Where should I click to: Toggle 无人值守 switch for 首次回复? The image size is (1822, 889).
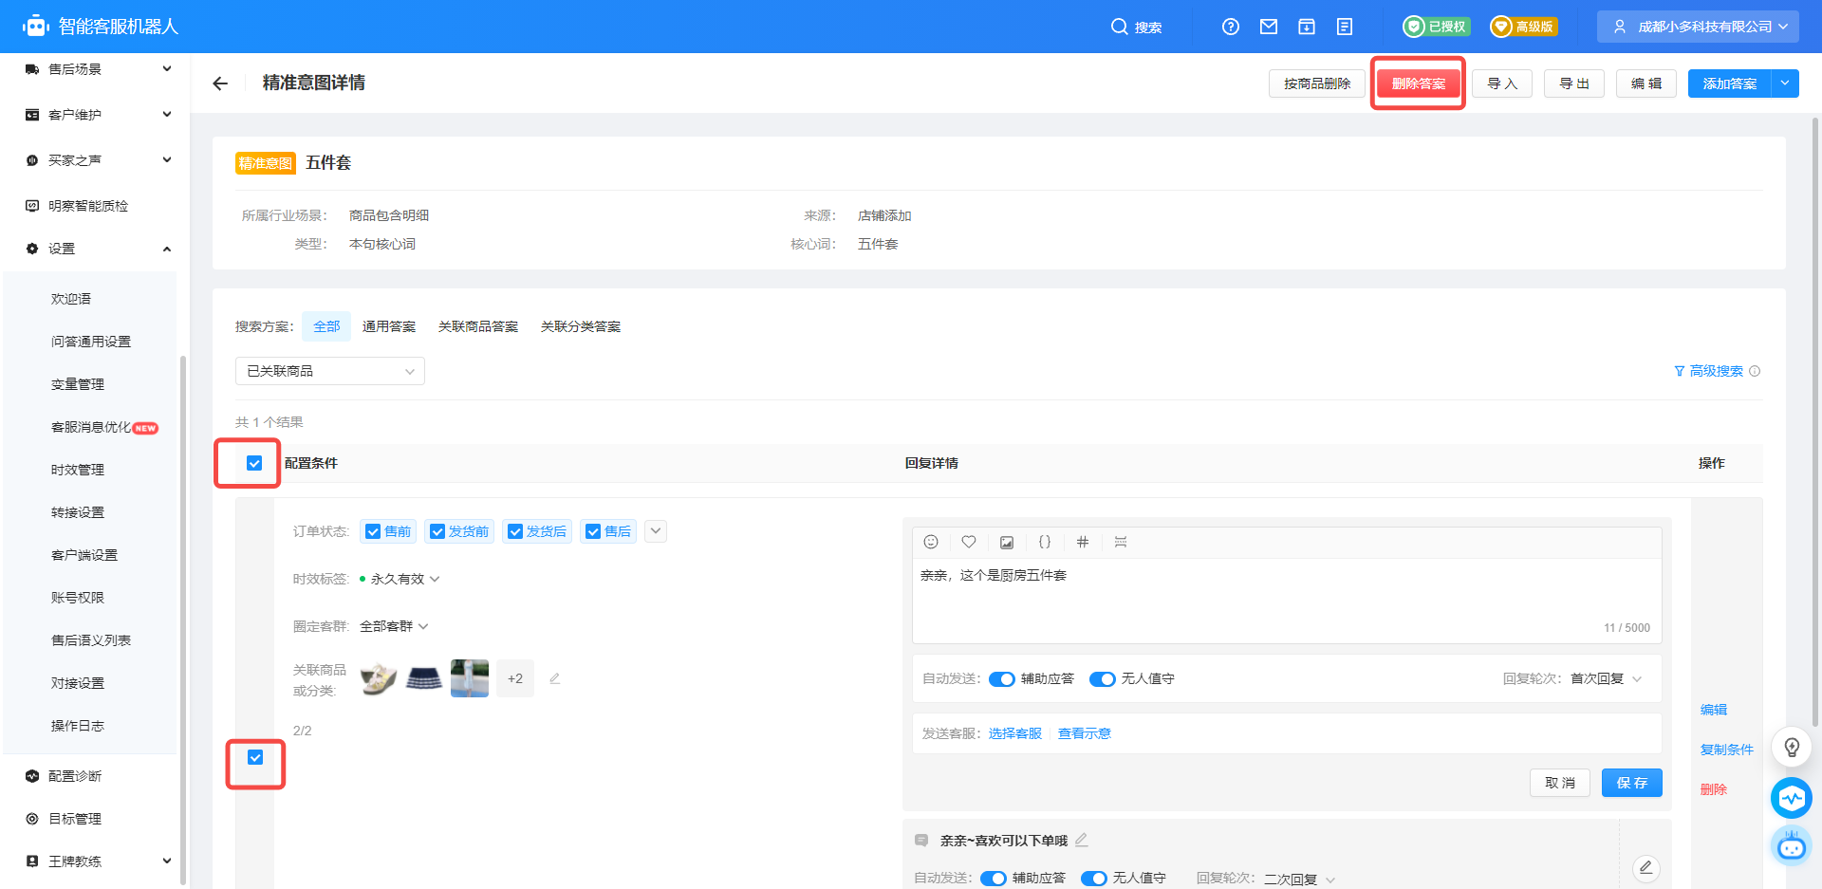click(x=1103, y=679)
